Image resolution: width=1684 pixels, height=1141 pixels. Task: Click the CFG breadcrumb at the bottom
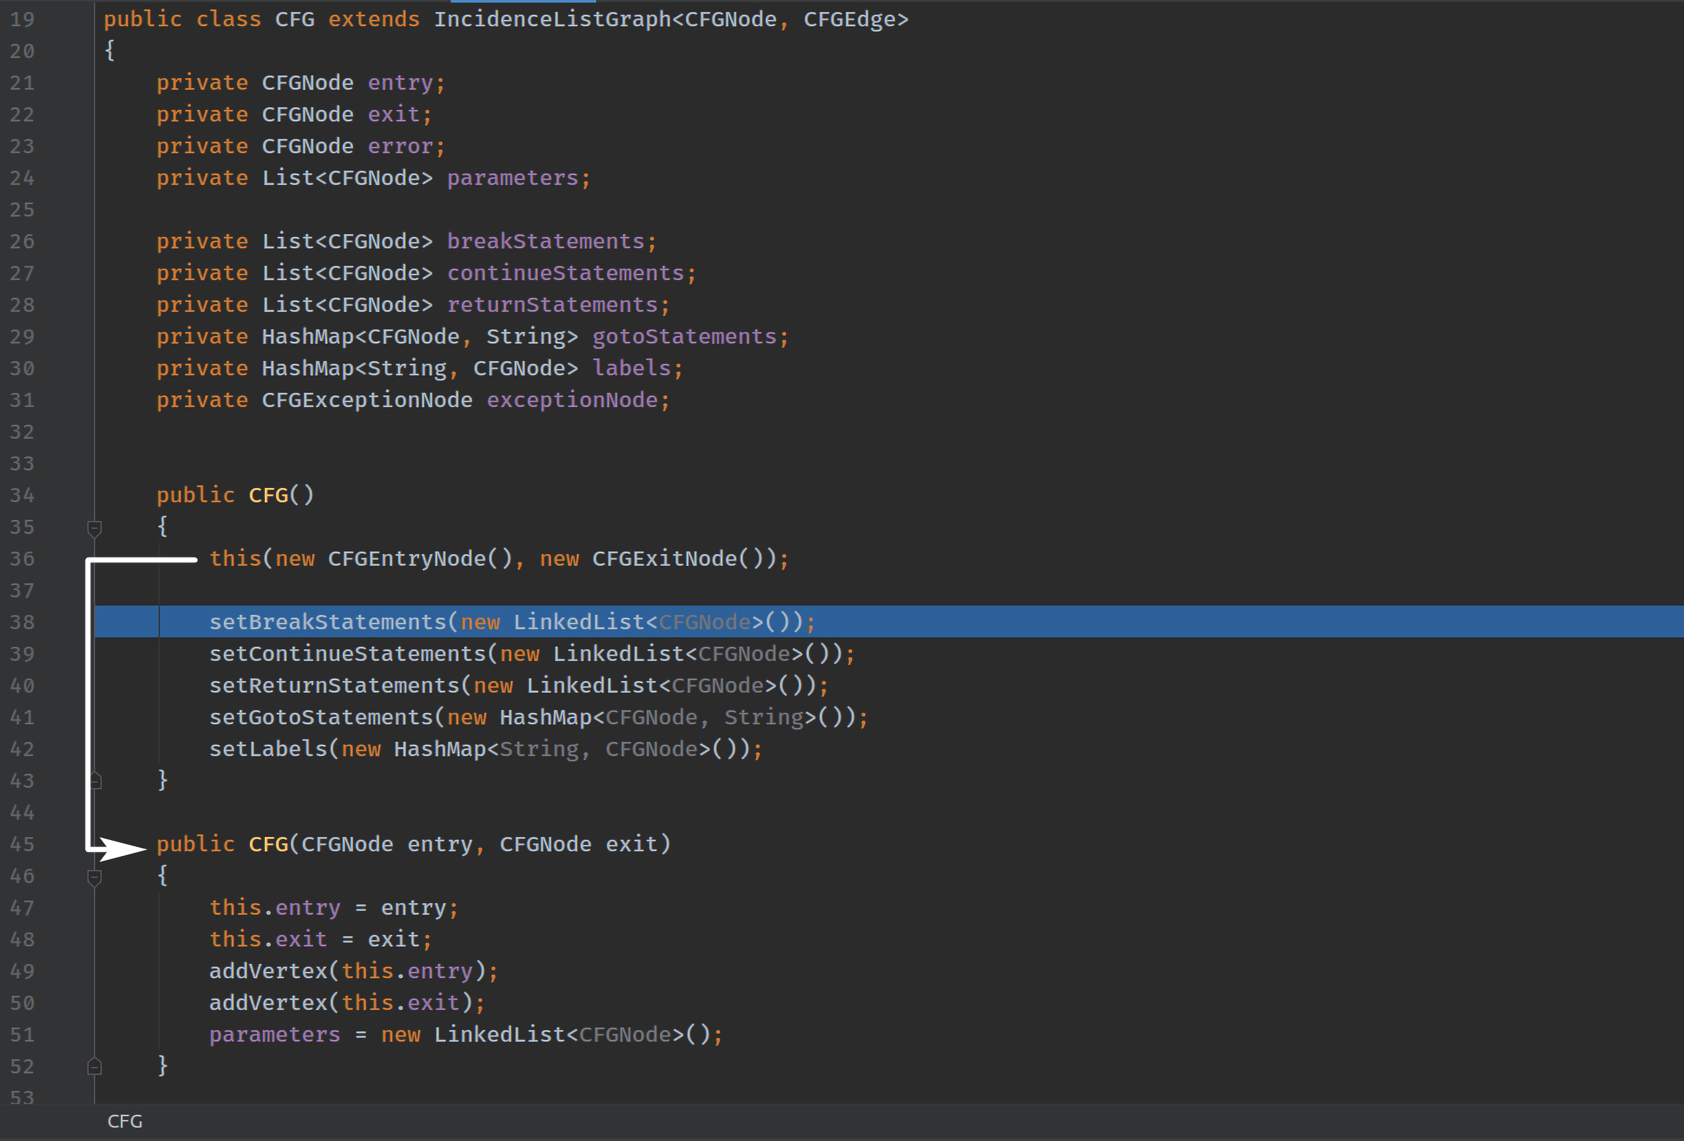pos(125,1121)
